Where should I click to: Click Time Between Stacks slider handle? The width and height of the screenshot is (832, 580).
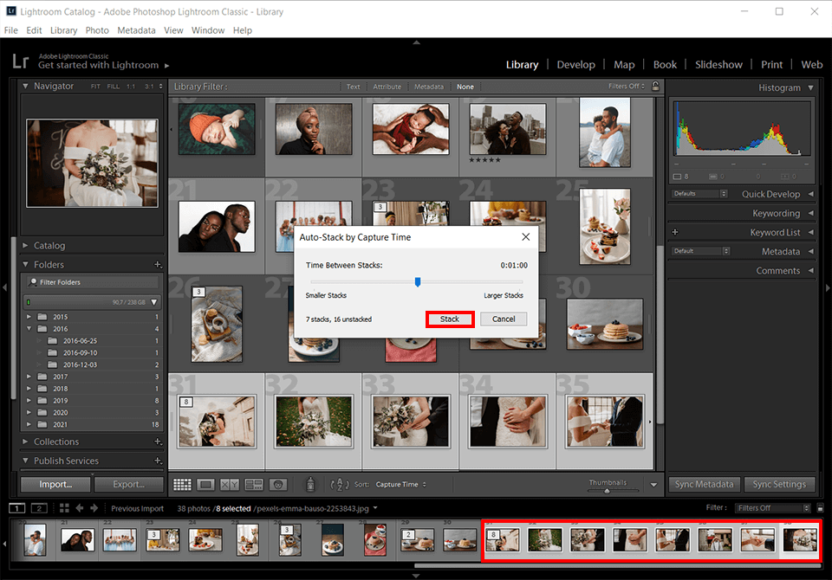coord(418,282)
